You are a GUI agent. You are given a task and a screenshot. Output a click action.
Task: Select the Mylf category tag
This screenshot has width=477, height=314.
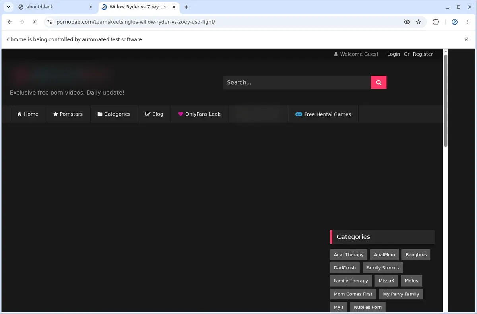click(338, 307)
